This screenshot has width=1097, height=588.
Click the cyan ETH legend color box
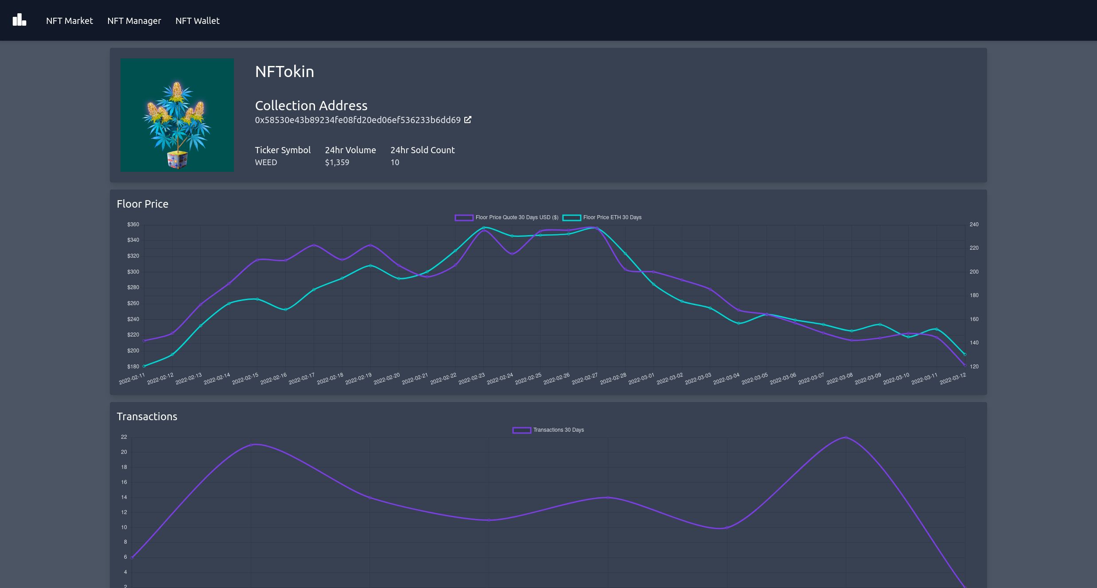572,217
